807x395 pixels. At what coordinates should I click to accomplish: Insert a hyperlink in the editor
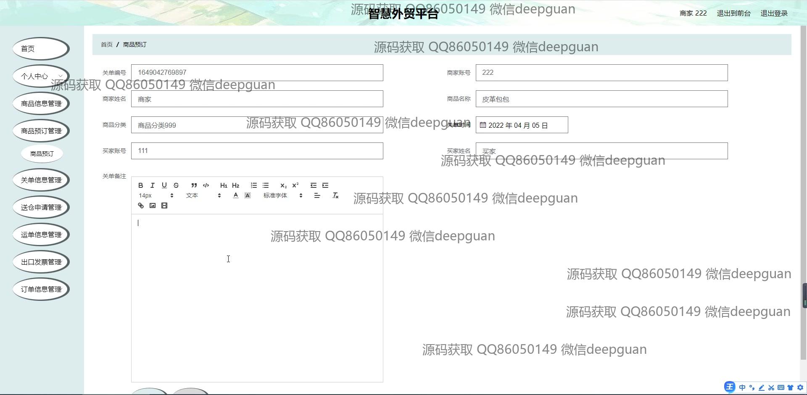coord(141,205)
